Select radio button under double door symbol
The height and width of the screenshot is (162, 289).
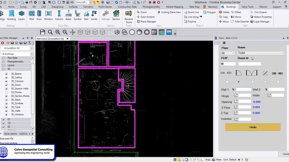pyautogui.click(x=252, y=82)
